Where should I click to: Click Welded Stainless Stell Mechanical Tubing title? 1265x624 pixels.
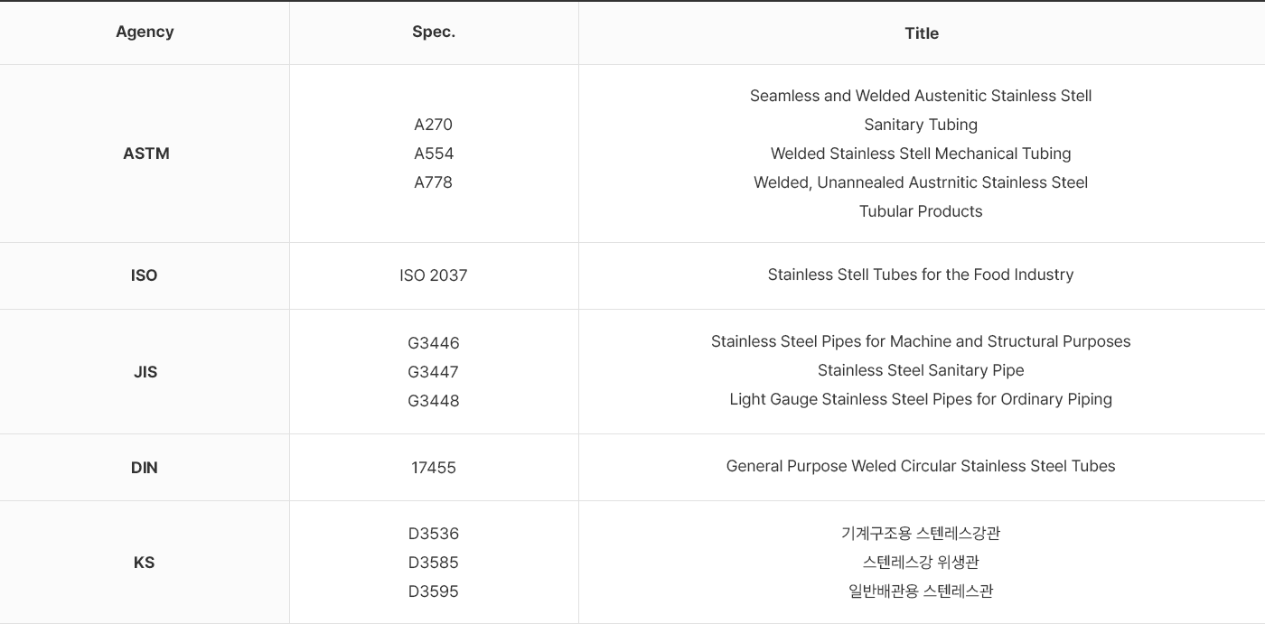click(x=921, y=154)
